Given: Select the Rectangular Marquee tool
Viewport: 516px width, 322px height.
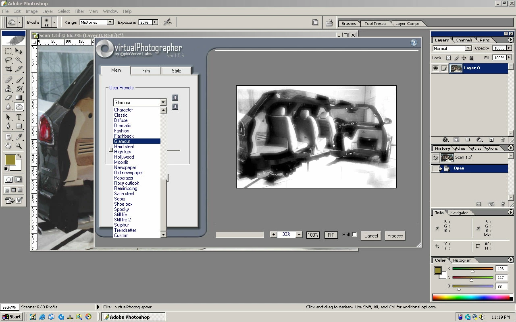Looking at the screenshot, I should pos(8,51).
